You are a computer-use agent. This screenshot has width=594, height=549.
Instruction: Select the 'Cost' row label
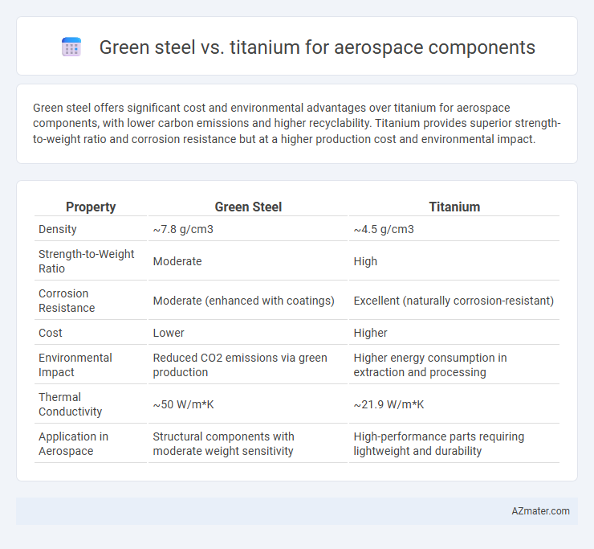point(50,333)
